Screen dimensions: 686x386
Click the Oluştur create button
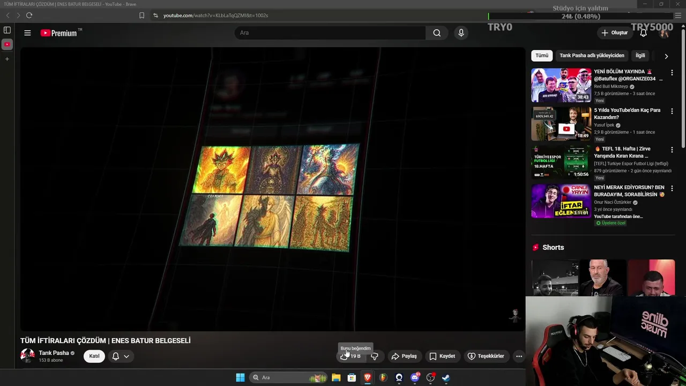point(615,33)
